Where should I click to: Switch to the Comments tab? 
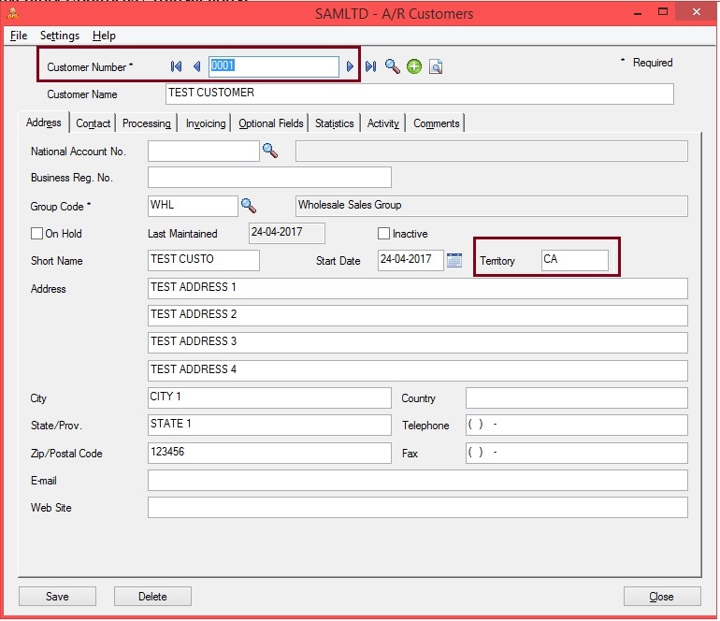click(x=437, y=123)
